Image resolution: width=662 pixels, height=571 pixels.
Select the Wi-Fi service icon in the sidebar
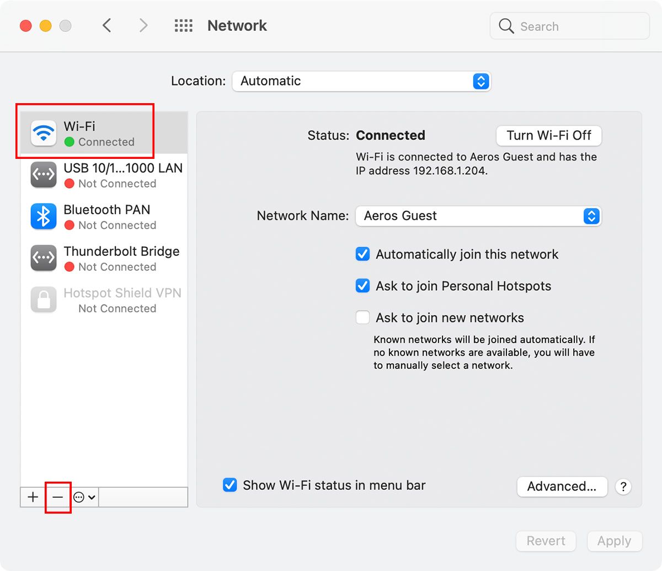(x=43, y=132)
